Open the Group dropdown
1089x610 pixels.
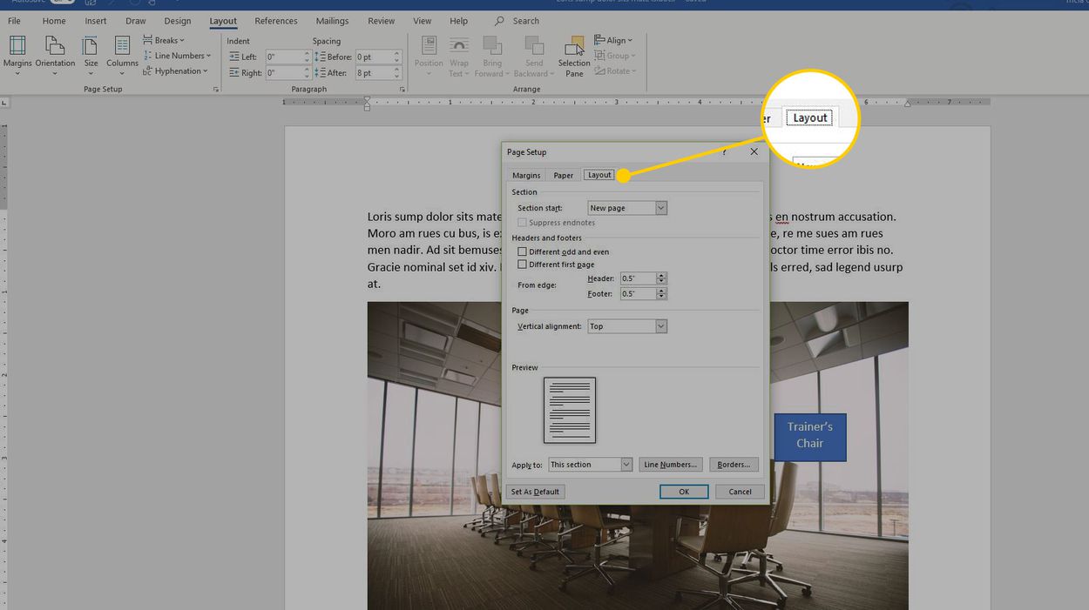click(x=614, y=56)
